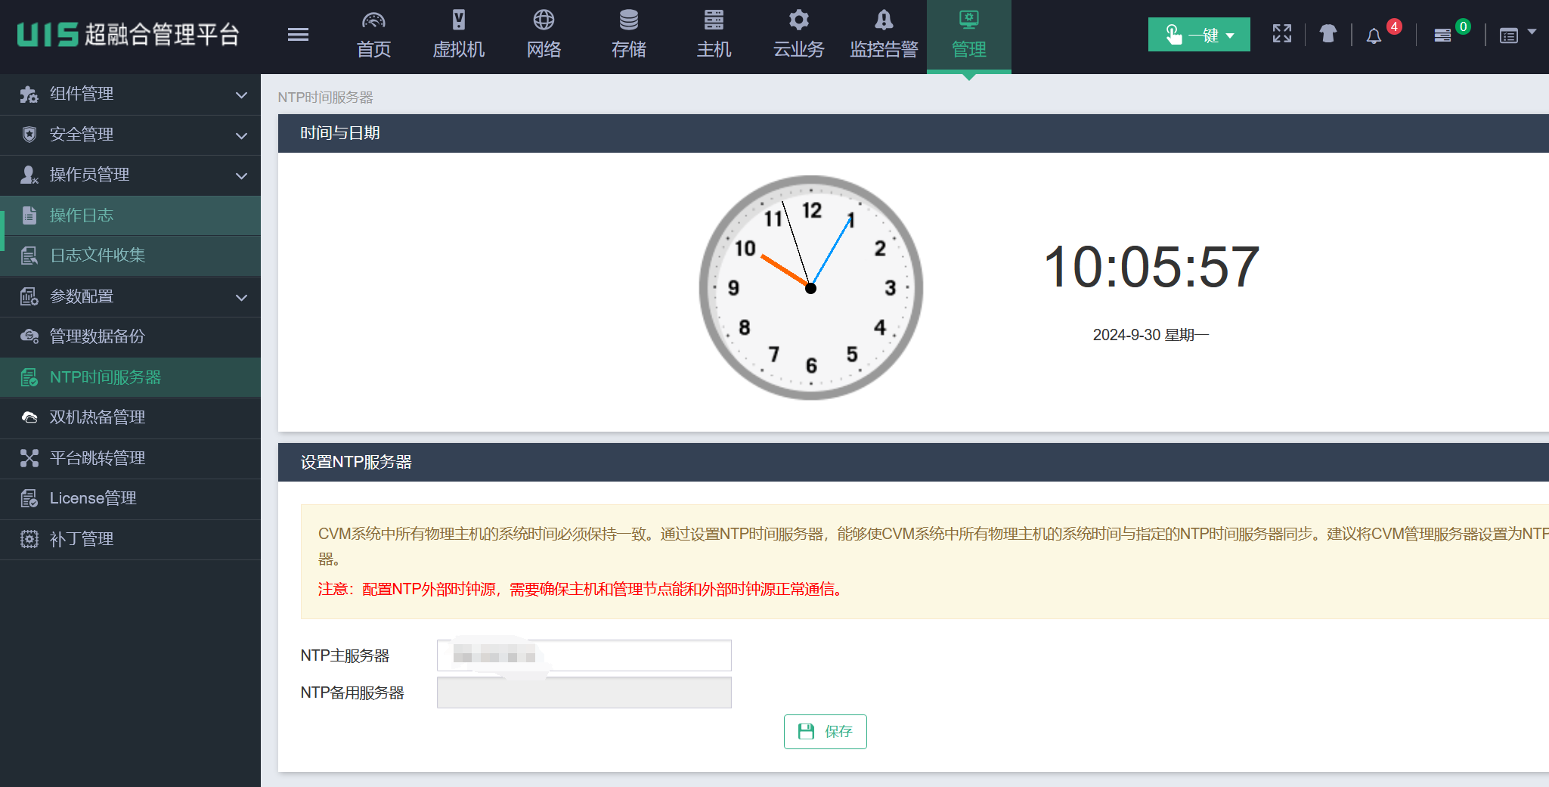
Task: Click the 10:05:57 digital time
Action: tap(1151, 267)
